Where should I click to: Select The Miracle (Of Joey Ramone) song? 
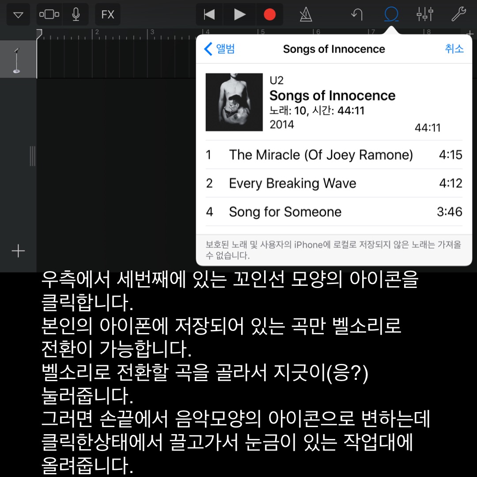pos(334,155)
